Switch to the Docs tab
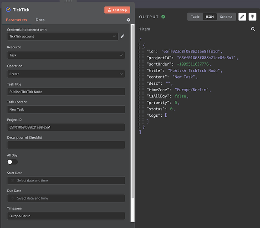Image resolution: width=260 pixels, height=228 pixels. [x=40, y=20]
